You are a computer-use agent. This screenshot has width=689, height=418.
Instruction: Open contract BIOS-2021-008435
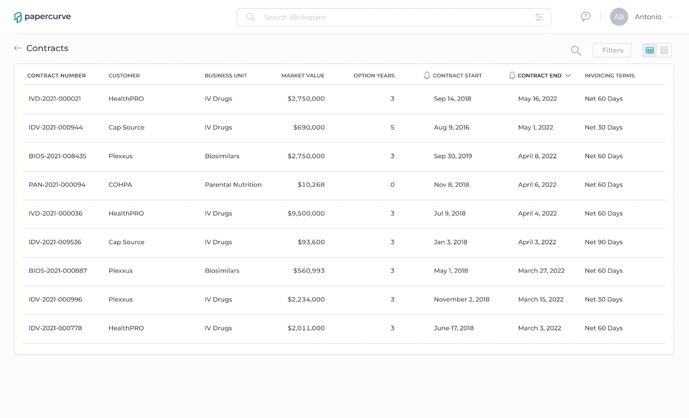(x=57, y=156)
